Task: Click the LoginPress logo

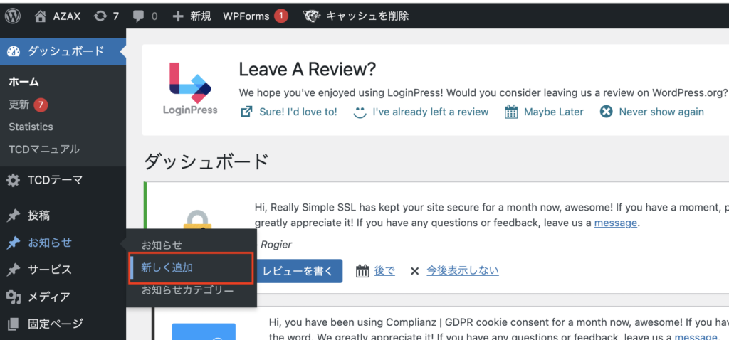Action: pos(190,87)
